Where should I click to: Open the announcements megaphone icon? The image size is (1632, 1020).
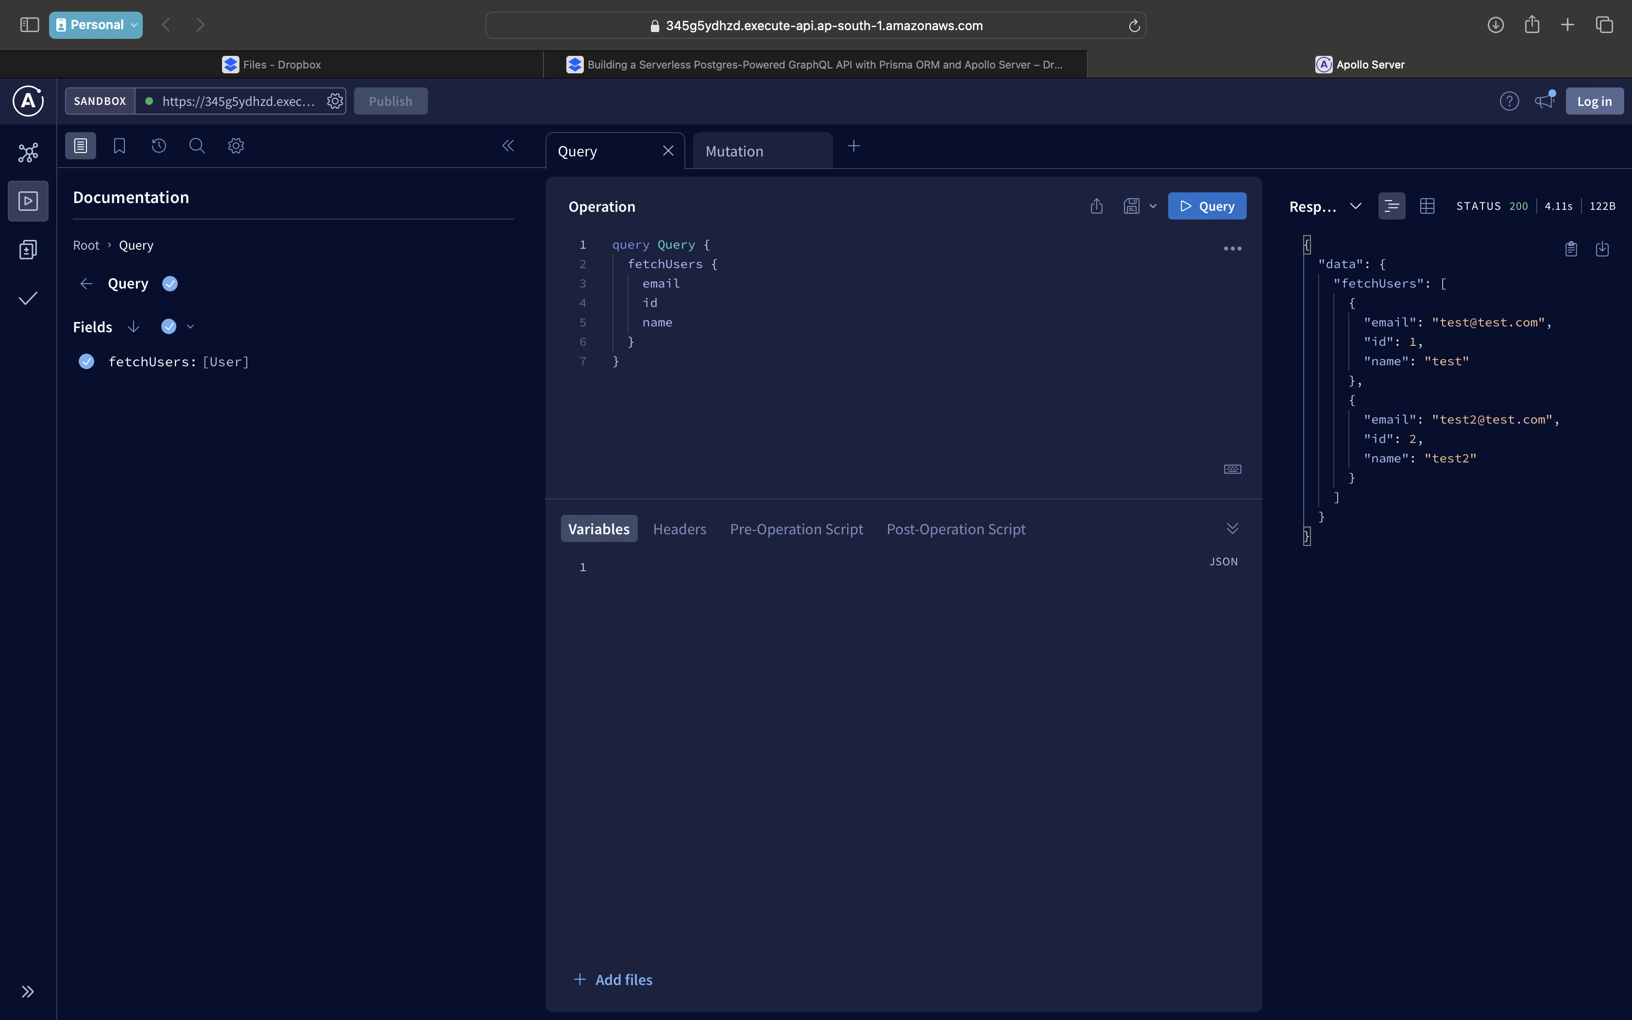point(1545,101)
